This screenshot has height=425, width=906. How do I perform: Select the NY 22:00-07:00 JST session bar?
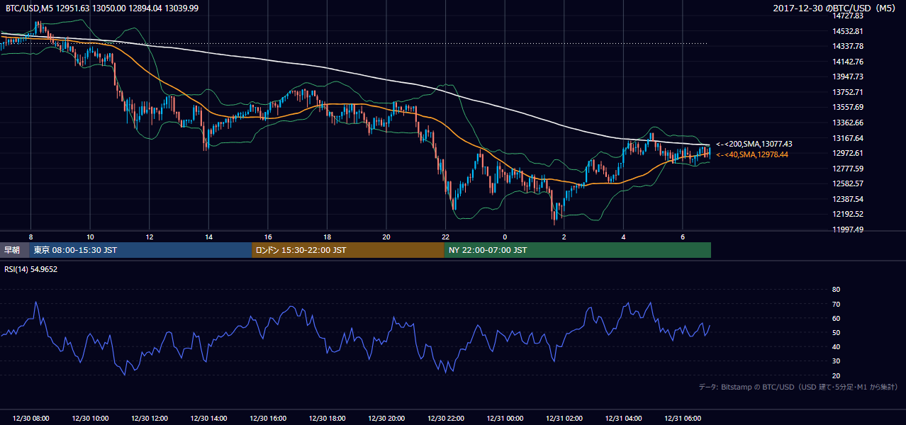[578, 250]
